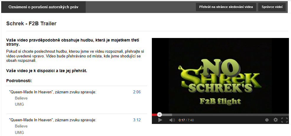
Task: Click the second 'UMG' rights holder entry
Action: pos(19,132)
